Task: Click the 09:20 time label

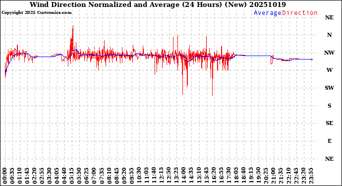Action: (x=124, y=176)
